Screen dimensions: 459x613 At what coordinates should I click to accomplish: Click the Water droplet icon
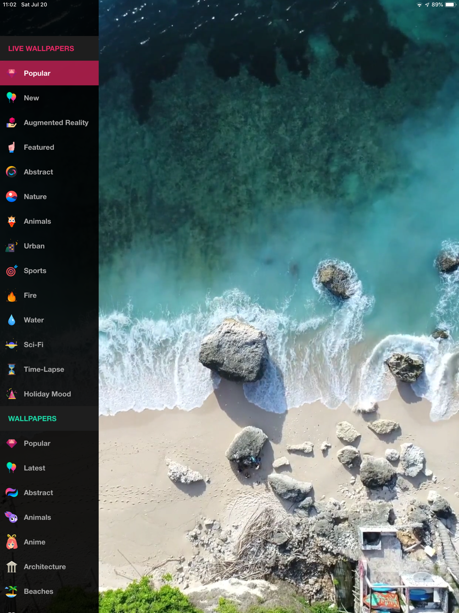11,320
